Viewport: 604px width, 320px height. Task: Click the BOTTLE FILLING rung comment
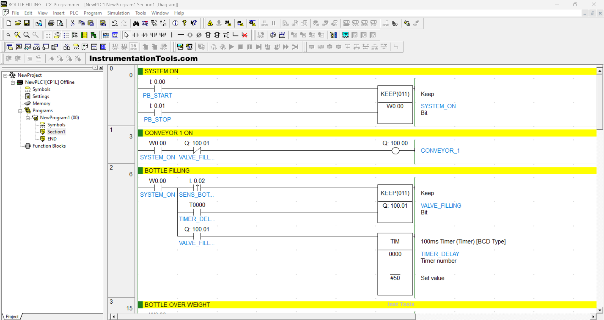pyautogui.click(x=167, y=171)
